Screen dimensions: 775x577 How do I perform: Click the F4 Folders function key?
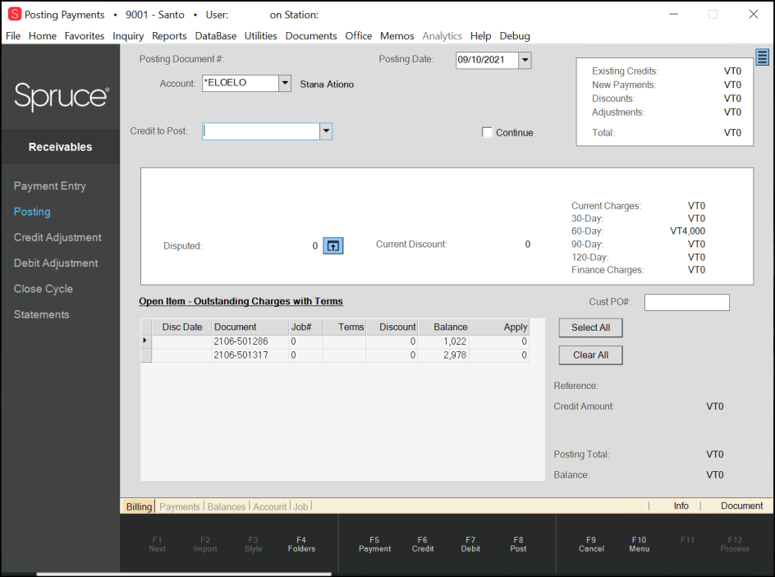point(301,544)
